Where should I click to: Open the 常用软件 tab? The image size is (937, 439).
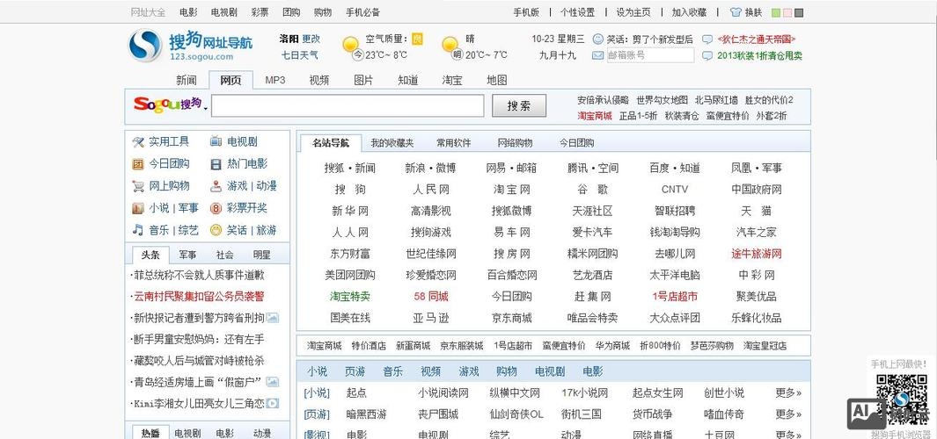[454, 143]
